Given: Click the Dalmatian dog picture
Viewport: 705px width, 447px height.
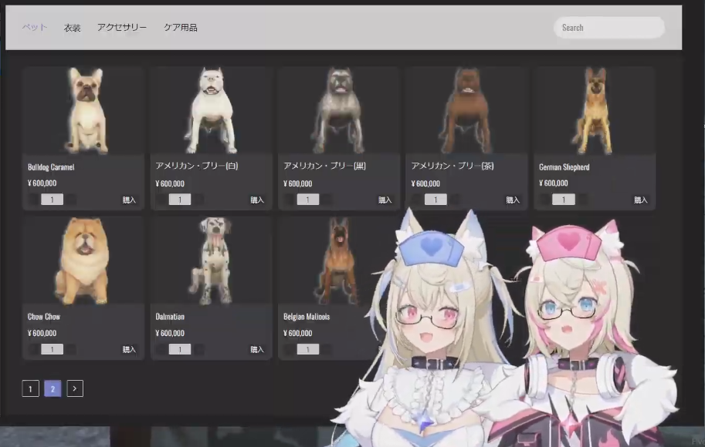Looking at the screenshot, I should pyautogui.click(x=211, y=260).
